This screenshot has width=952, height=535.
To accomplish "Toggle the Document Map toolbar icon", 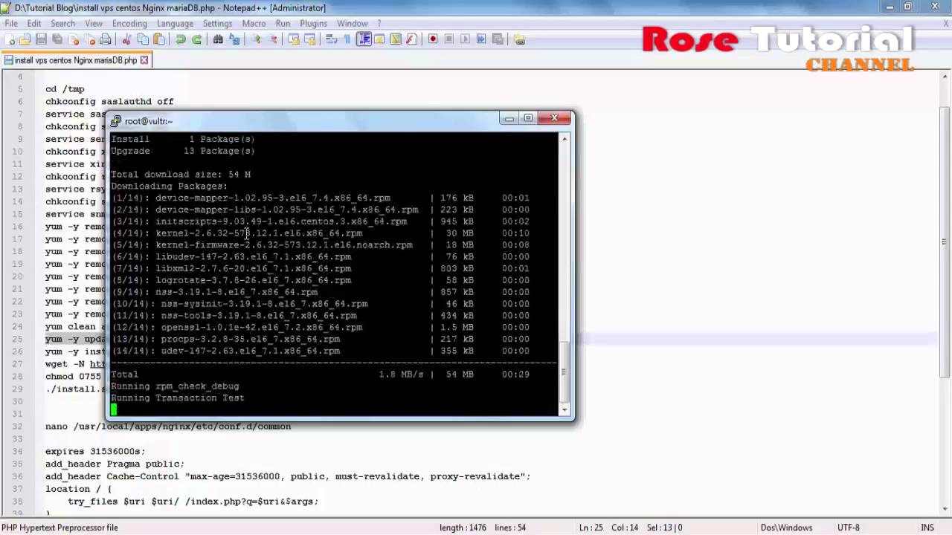I will (x=396, y=39).
